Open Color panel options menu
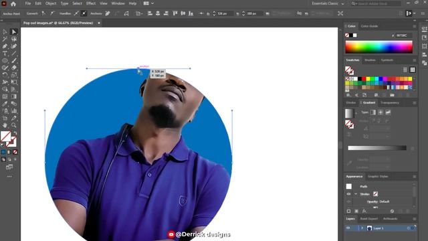Image resolution: width=428 pixels, height=241 pixels. [x=415, y=26]
